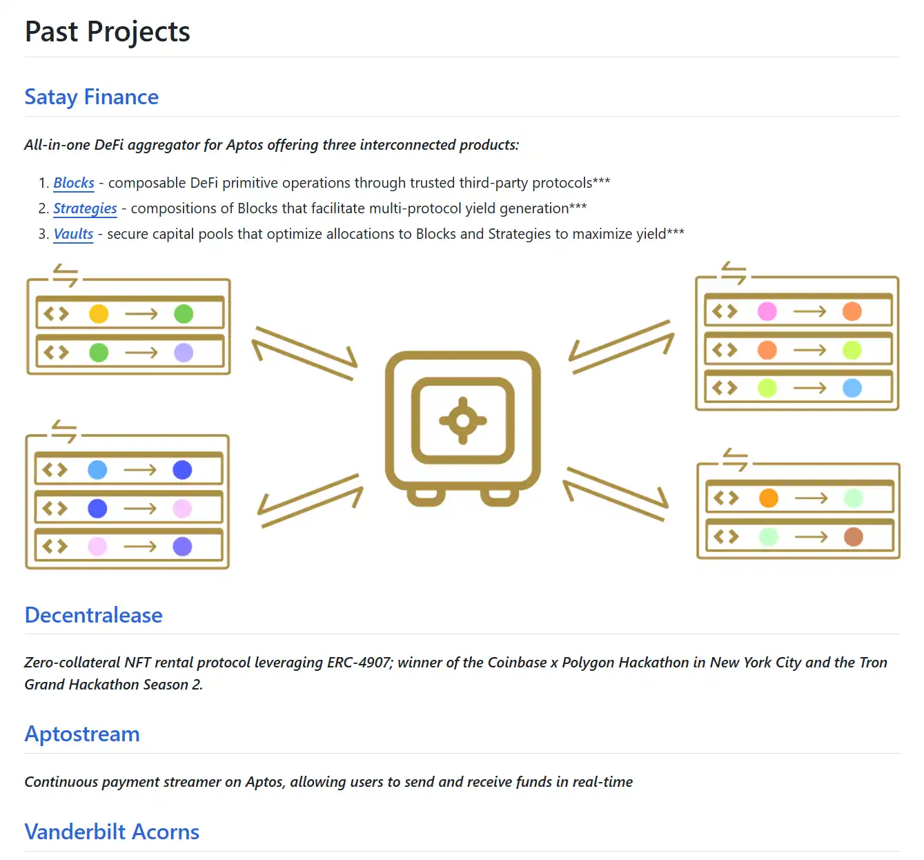Click the arrow between yellow and green dots
Viewport: 924px width, 860px height.
pos(141,314)
